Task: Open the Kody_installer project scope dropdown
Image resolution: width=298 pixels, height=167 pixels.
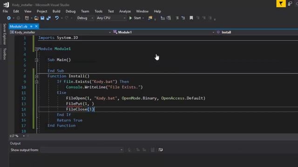Action: tap(110, 32)
